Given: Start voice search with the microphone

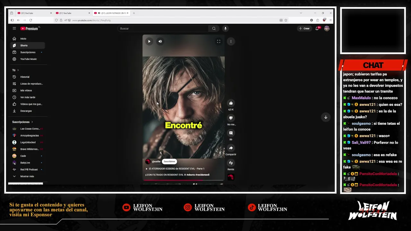Looking at the screenshot, I should pos(225,29).
